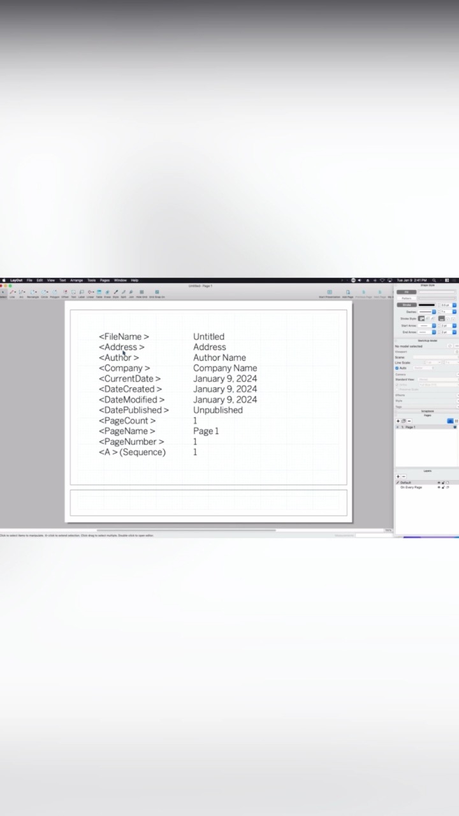Open the Window menu

tap(120, 280)
